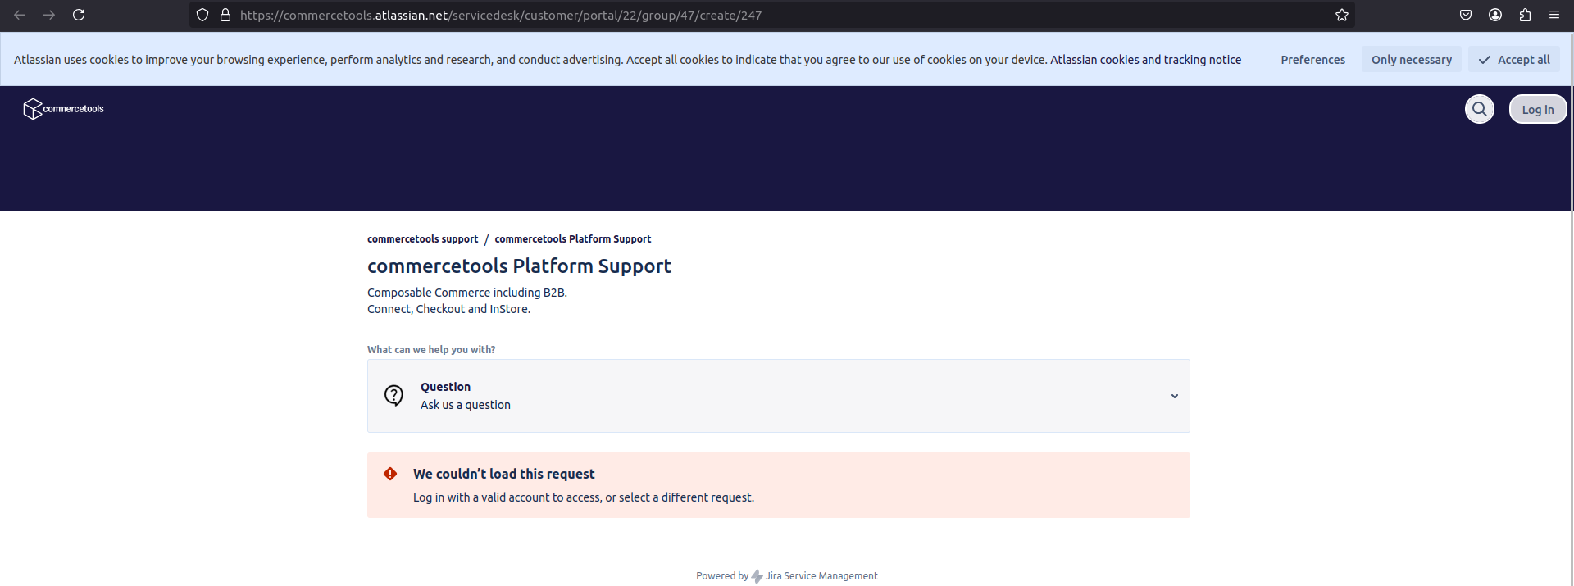Open the browser extensions icon
Screen dimensions: 1574x586
pos(1525,15)
